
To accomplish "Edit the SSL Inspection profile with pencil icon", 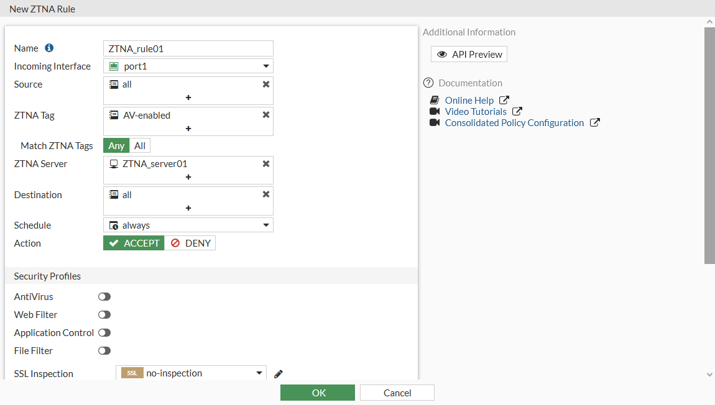I will pyautogui.click(x=279, y=373).
